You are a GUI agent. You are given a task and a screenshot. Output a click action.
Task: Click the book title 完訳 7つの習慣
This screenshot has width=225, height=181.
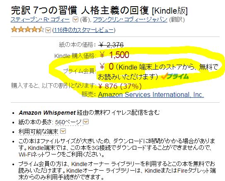pyautogui.click(x=44, y=10)
